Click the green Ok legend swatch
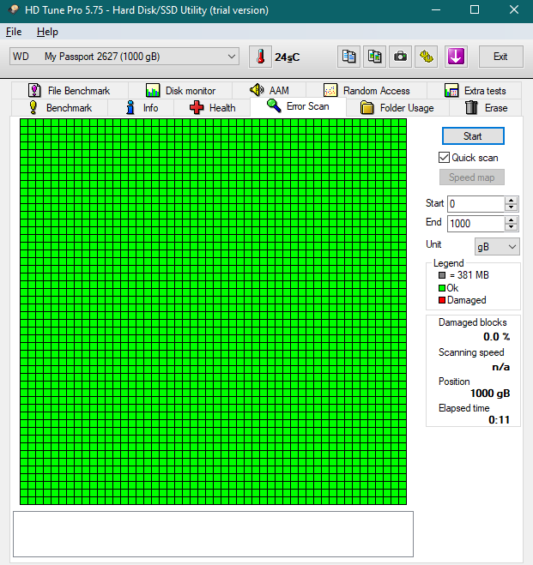Image resolution: width=533 pixels, height=565 pixels. tap(442, 288)
